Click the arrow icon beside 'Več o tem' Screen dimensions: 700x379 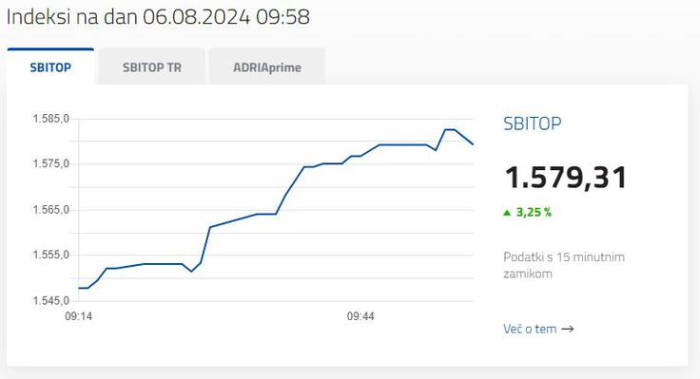[x=568, y=329]
